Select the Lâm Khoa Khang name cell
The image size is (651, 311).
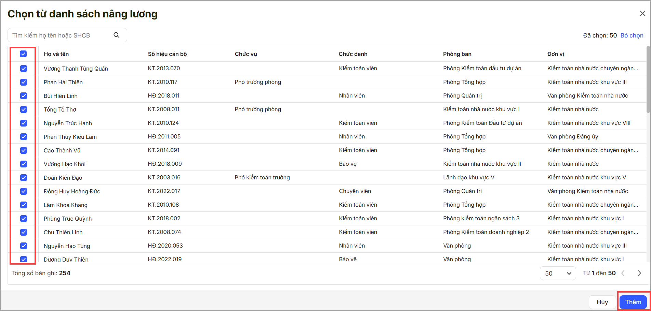click(x=66, y=205)
